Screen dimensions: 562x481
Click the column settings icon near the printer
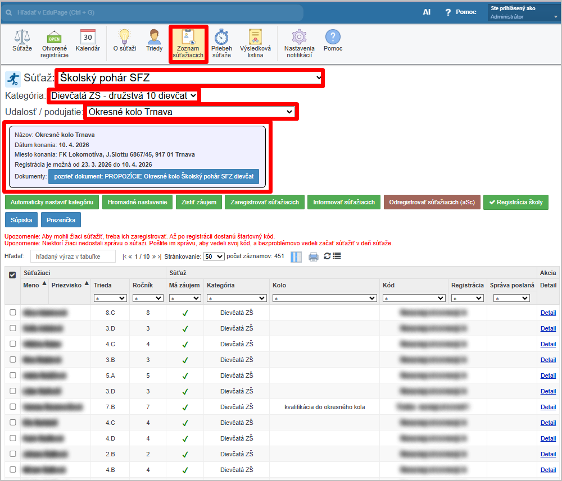296,256
